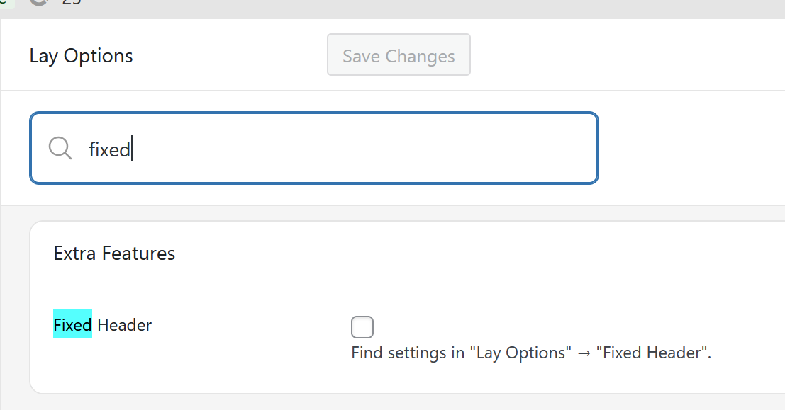
Task: Click quoted "Lay Options" in the description
Action: click(520, 353)
